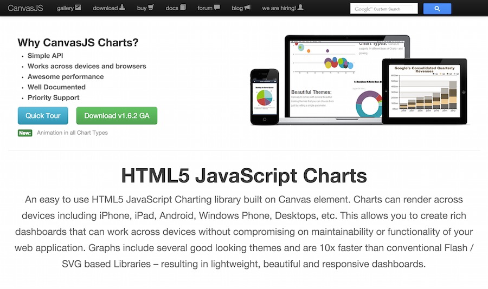
Task: Click the buy shopping cart icon
Action: pyautogui.click(x=151, y=8)
